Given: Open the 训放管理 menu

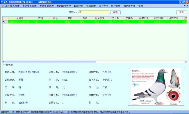Looking at the screenshot, I should 91,6.
